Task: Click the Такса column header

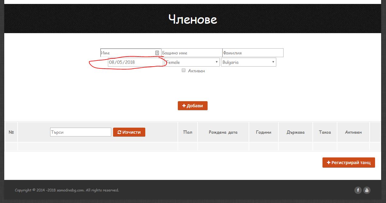Action: (325, 132)
